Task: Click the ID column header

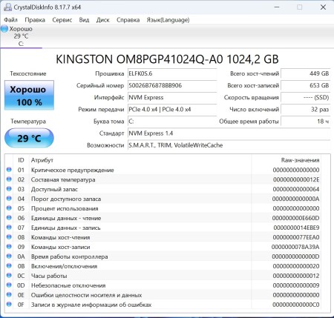Action: click(21, 160)
